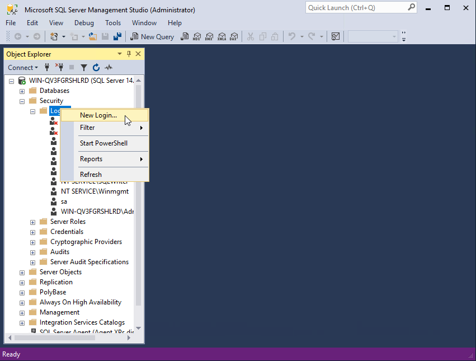Click the Open File folder icon
476x361 pixels.
[93, 37]
